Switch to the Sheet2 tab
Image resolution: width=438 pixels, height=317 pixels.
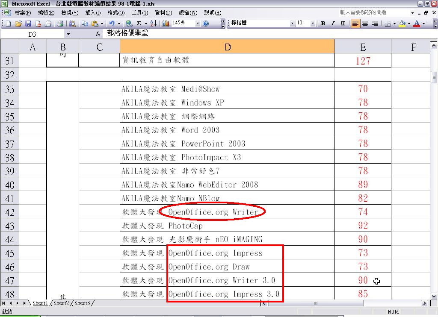coord(61,303)
